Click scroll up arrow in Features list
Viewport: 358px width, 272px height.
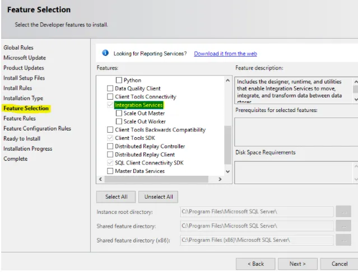click(x=227, y=81)
